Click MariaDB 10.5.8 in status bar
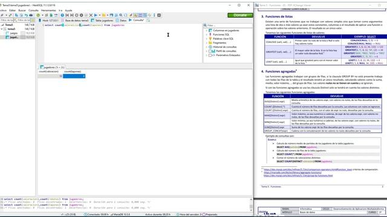Viewport: 387px width, 217px height. click(122, 215)
